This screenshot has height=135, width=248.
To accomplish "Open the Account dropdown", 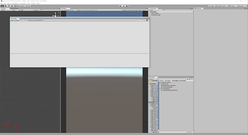I will tap(224, 6).
